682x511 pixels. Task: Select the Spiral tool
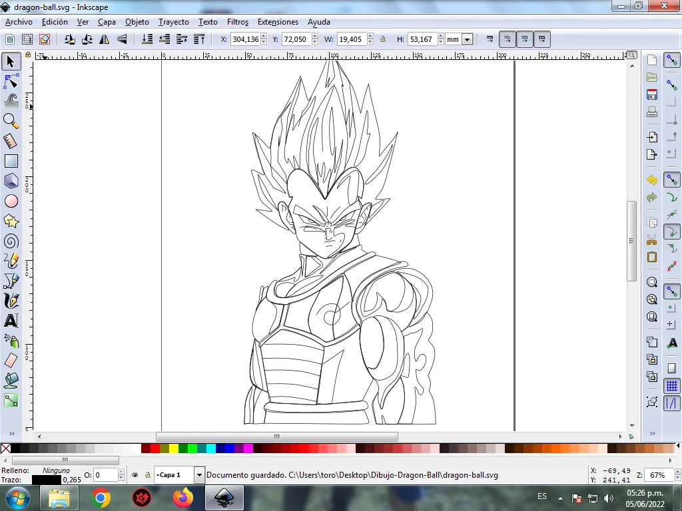pos(11,241)
